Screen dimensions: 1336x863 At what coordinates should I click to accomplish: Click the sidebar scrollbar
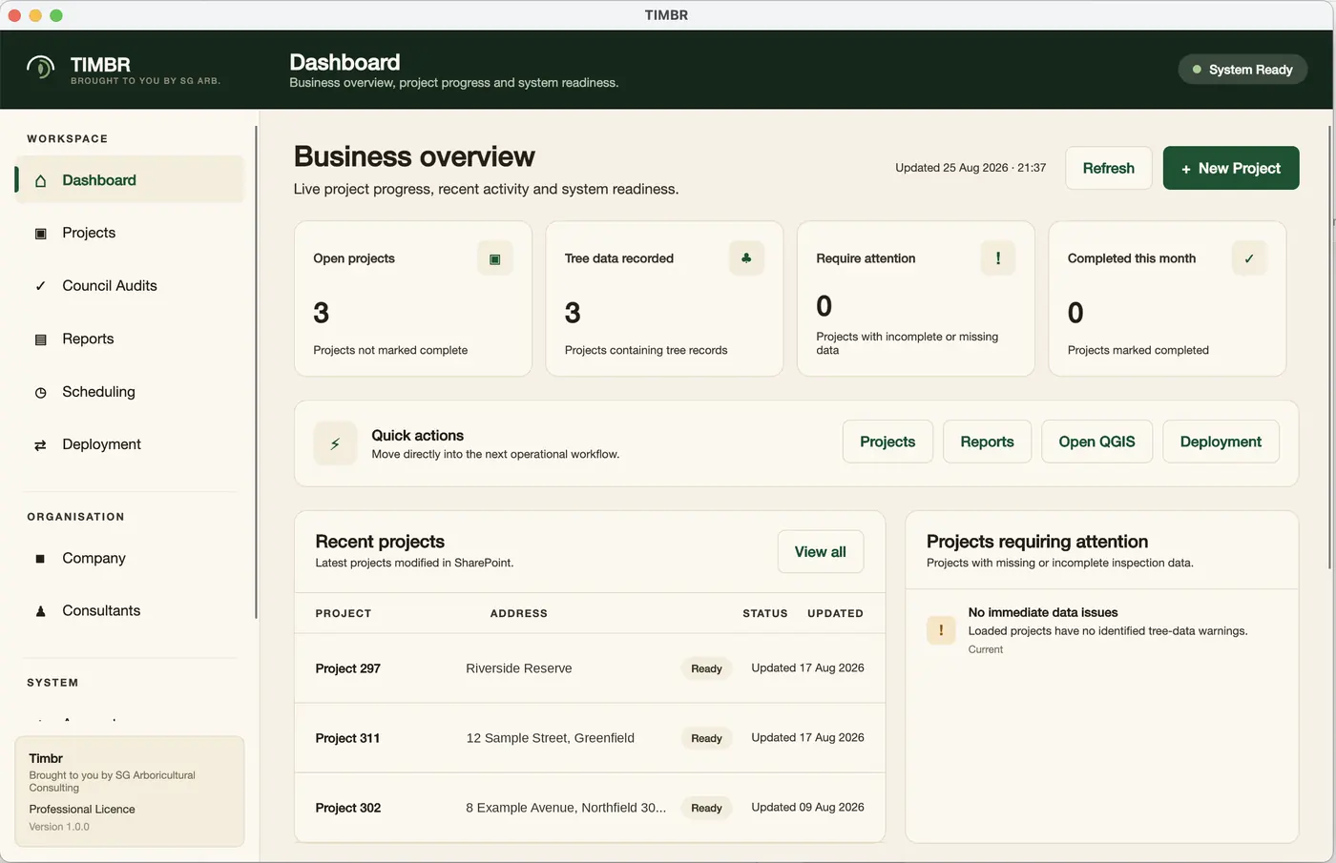coord(256,372)
